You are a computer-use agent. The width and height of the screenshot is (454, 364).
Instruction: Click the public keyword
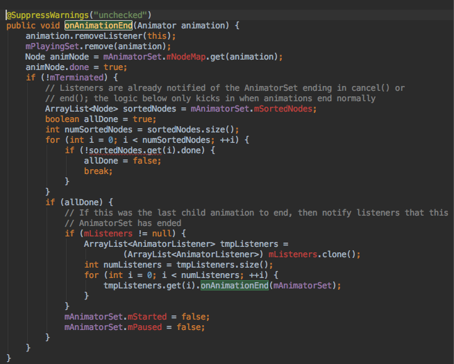pos(21,26)
